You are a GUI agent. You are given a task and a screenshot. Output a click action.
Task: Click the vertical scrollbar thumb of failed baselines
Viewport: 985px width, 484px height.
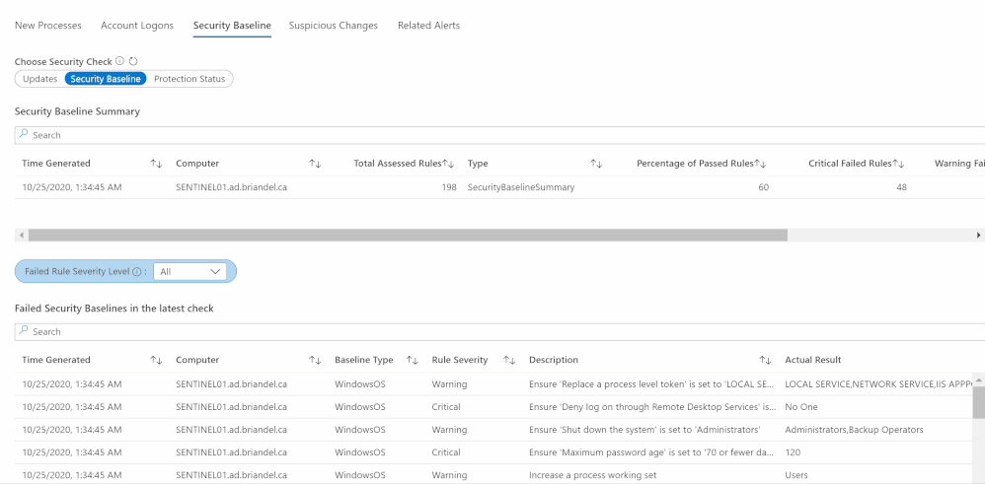point(979,402)
